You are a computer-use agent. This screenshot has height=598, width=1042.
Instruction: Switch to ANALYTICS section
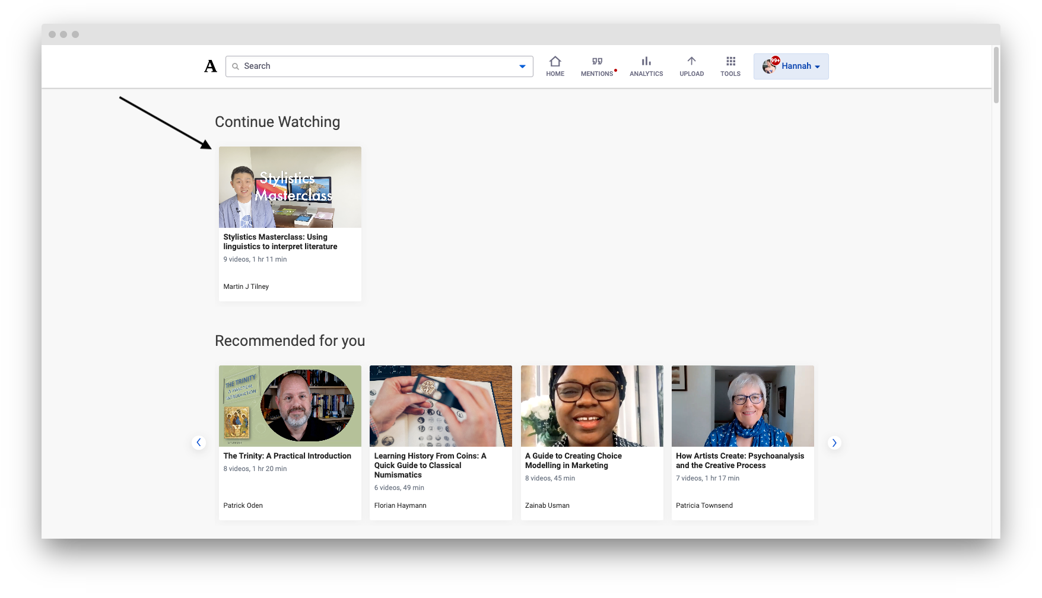[646, 74]
